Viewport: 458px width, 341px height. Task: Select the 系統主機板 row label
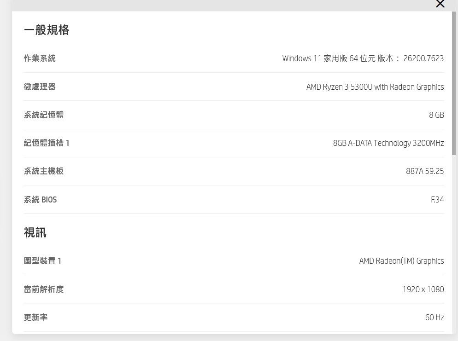[44, 171]
